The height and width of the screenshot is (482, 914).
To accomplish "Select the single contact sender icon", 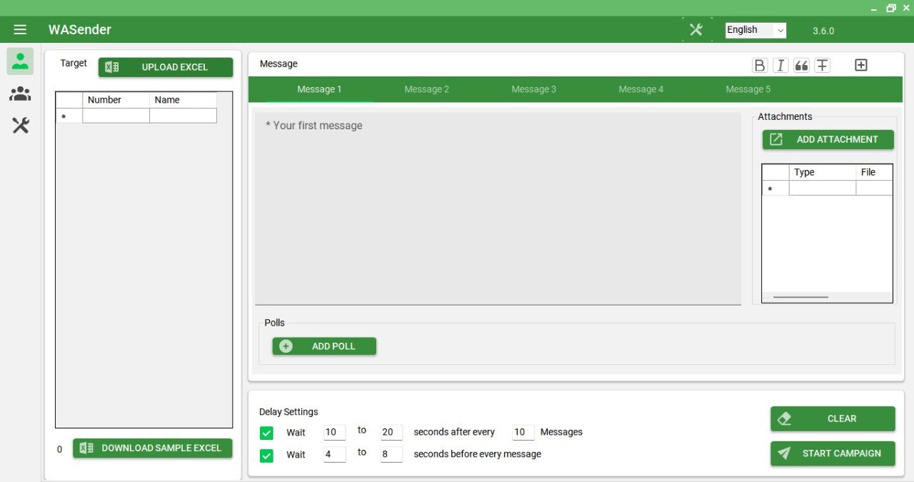I will [x=20, y=61].
